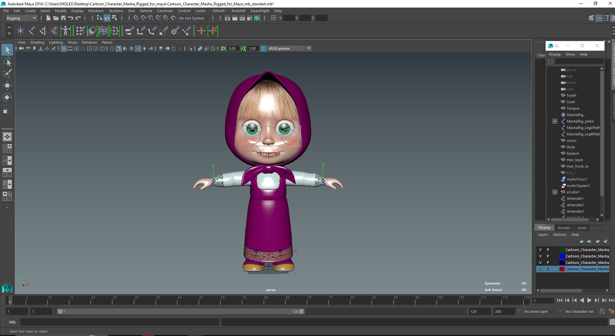Activate the Move tool in toolbox
Viewport: 615px width, 336px height.
tap(7, 85)
